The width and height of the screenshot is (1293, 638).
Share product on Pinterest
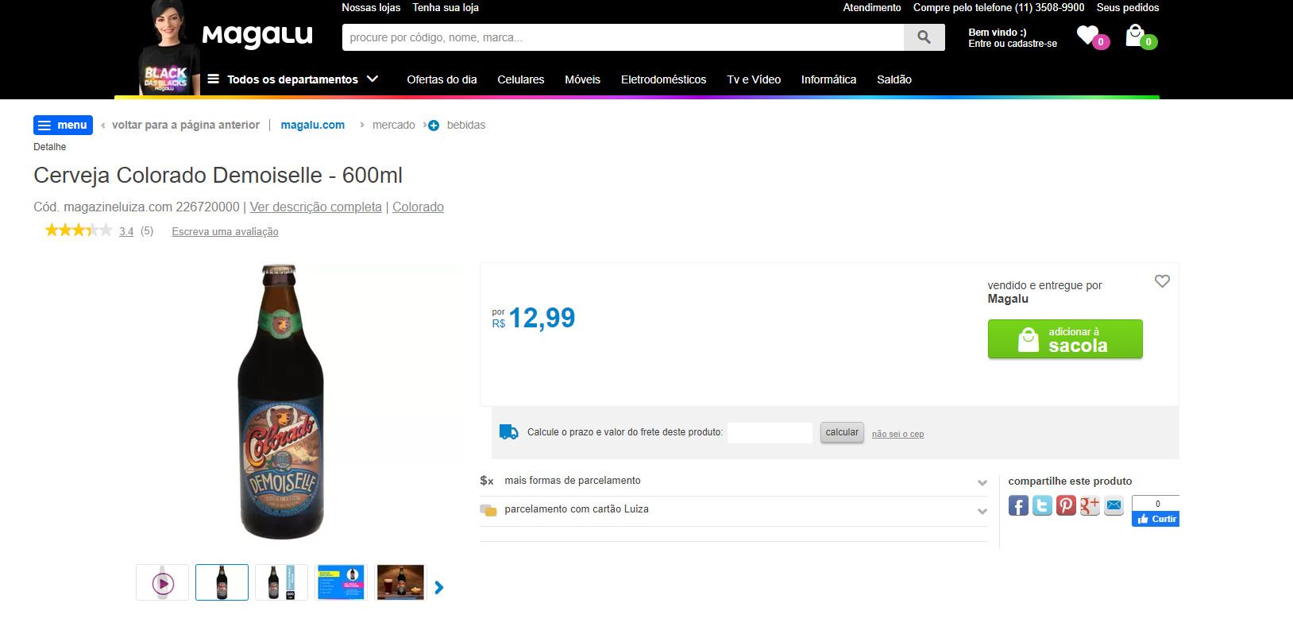1066,505
